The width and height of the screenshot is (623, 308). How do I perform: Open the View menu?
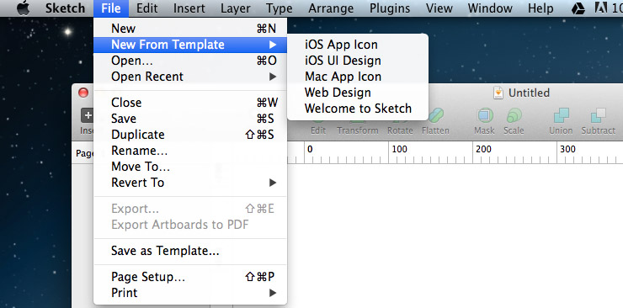coord(439,8)
